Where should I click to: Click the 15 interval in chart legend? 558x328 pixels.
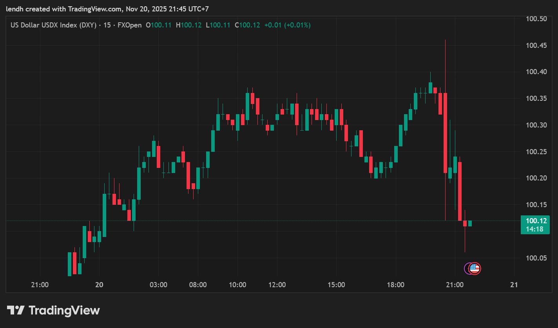coord(107,25)
